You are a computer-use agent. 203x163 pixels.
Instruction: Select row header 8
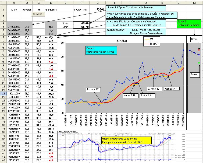(3, 37)
